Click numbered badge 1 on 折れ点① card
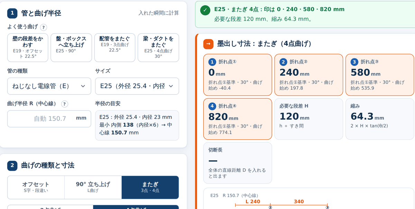 tap(212, 62)
